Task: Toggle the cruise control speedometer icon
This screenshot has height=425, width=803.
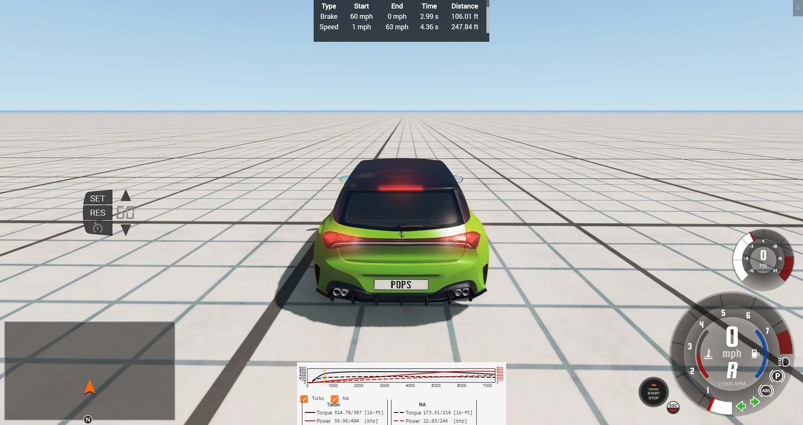Action: [x=98, y=228]
